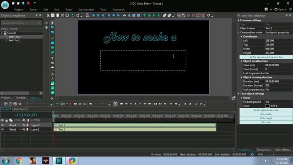Click the zoom out minus timeline icon
The width and height of the screenshot is (293, 165).
[x=11, y=104]
